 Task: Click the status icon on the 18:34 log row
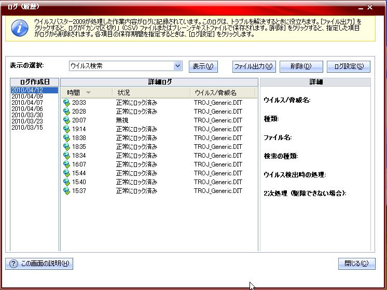(66, 156)
